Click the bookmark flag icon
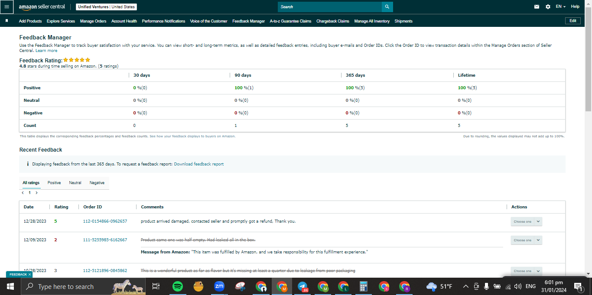The image size is (592, 295). point(7,21)
